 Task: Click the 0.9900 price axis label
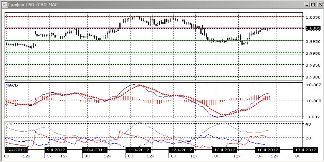click(x=312, y=53)
